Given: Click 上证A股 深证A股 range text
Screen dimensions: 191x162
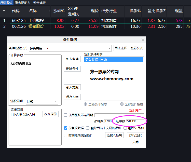Looking at the screenshot, I should coord(22,115).
